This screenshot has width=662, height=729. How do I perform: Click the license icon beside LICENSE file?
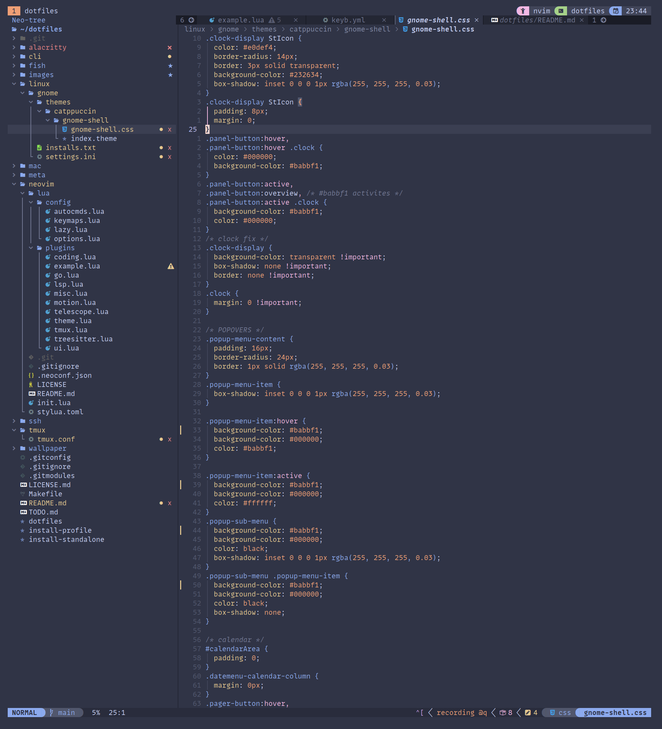[x=31, y=385]
